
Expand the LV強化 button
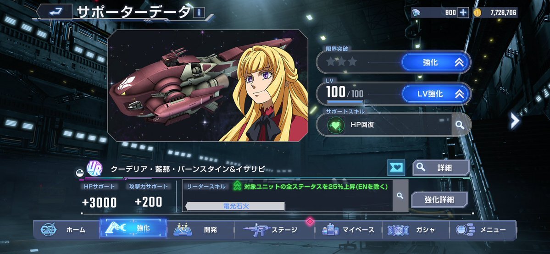pos(435,94)
